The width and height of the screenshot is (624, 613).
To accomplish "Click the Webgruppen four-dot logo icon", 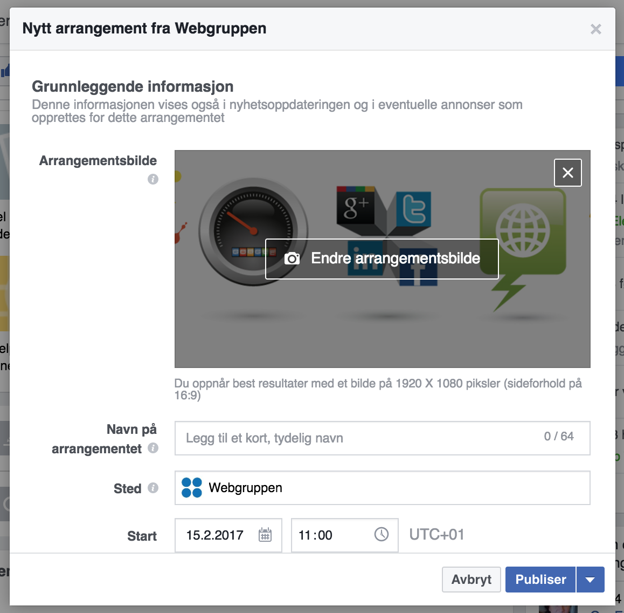I will click(191, 487).
